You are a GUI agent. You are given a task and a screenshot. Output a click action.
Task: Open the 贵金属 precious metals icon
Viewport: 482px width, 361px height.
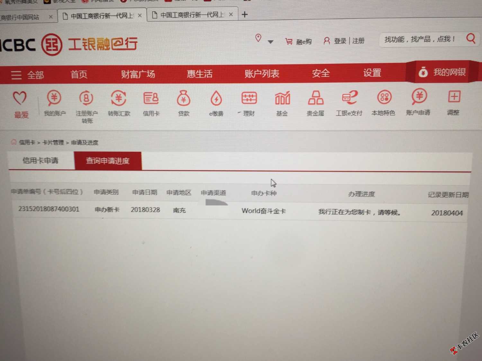coord(316,98)
